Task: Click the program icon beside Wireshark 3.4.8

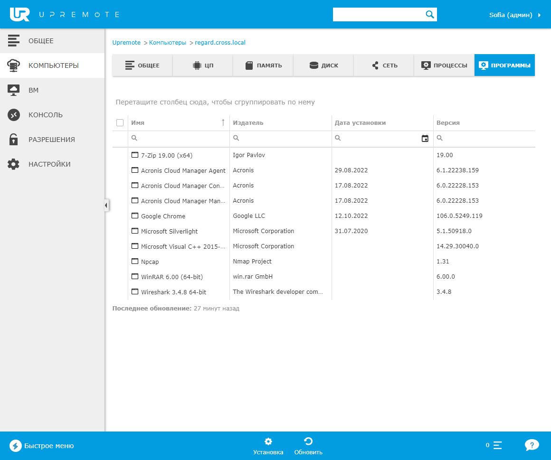Action: (x=135, y=291)
